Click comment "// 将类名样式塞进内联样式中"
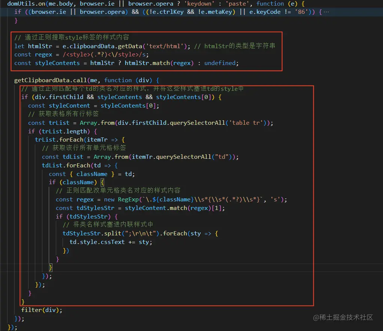This screenshot has width=383, height=331. pos(108,225)
